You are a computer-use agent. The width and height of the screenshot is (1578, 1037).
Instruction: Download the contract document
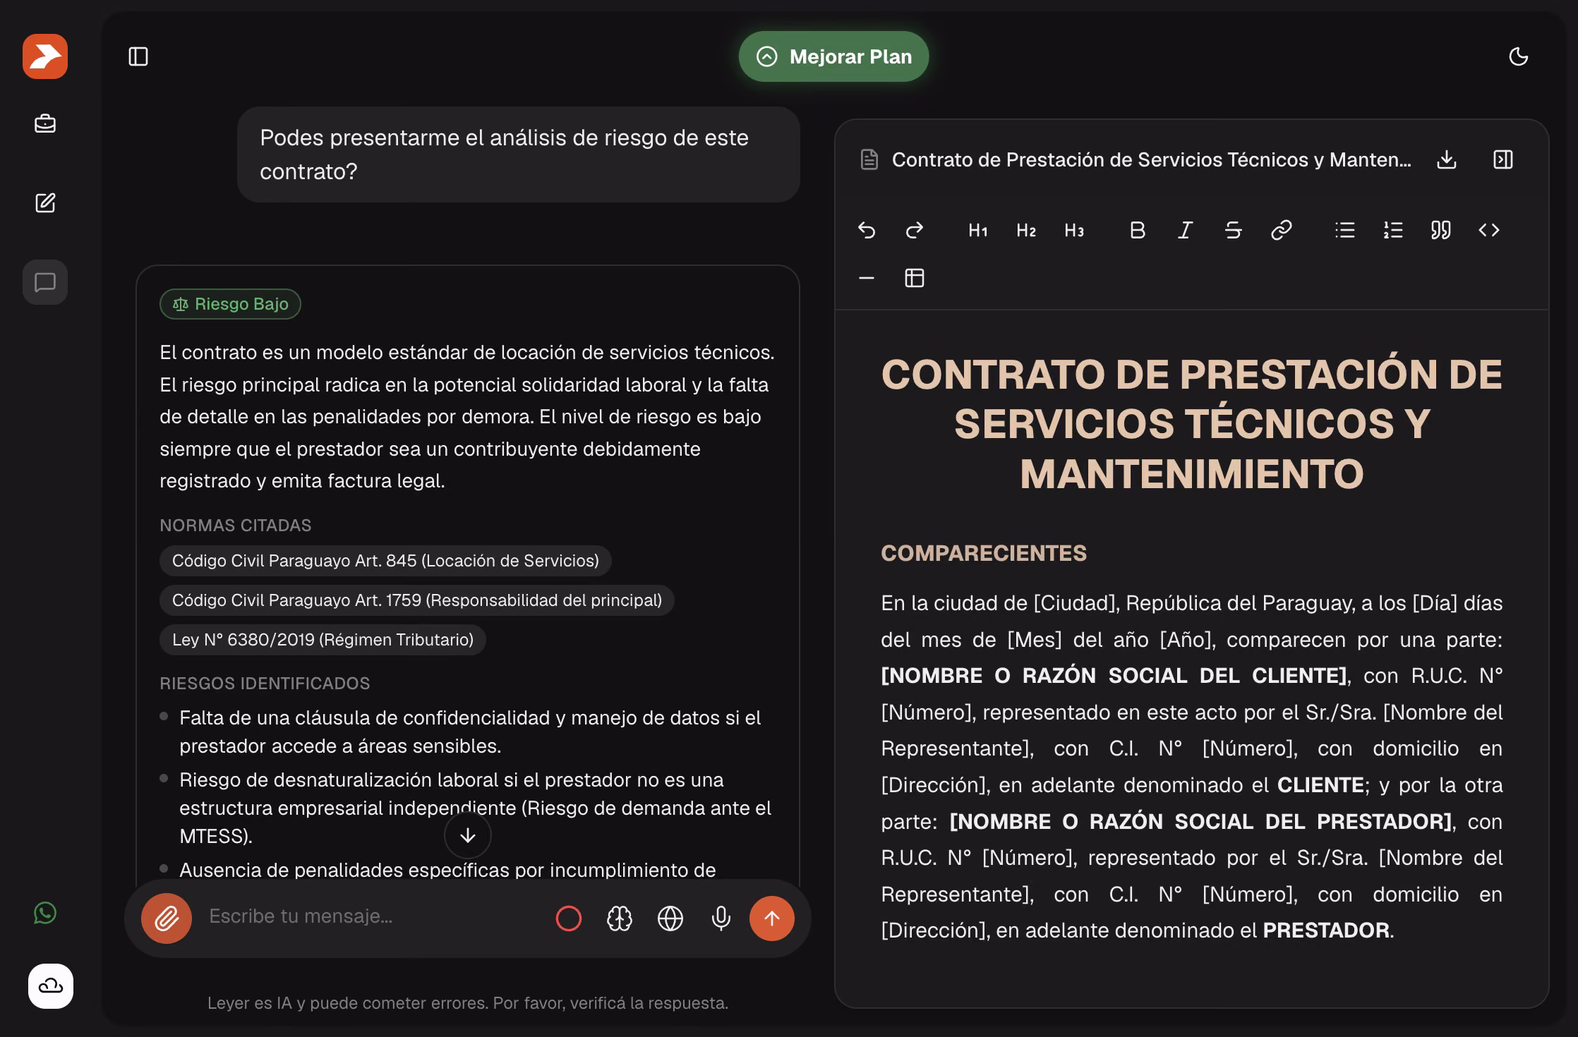click(x=1447, y=159)
